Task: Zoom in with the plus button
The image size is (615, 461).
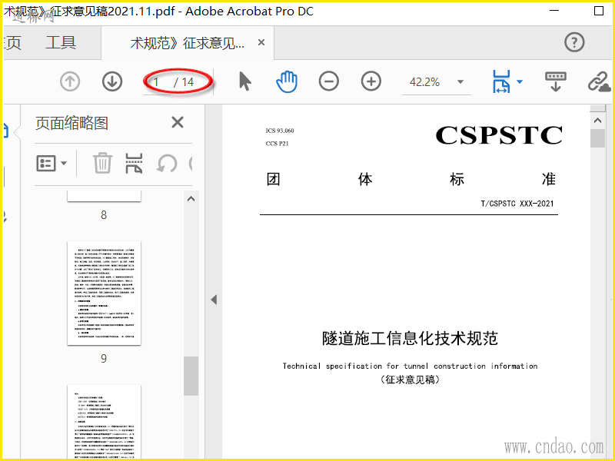Action: [x=371, y=81]
